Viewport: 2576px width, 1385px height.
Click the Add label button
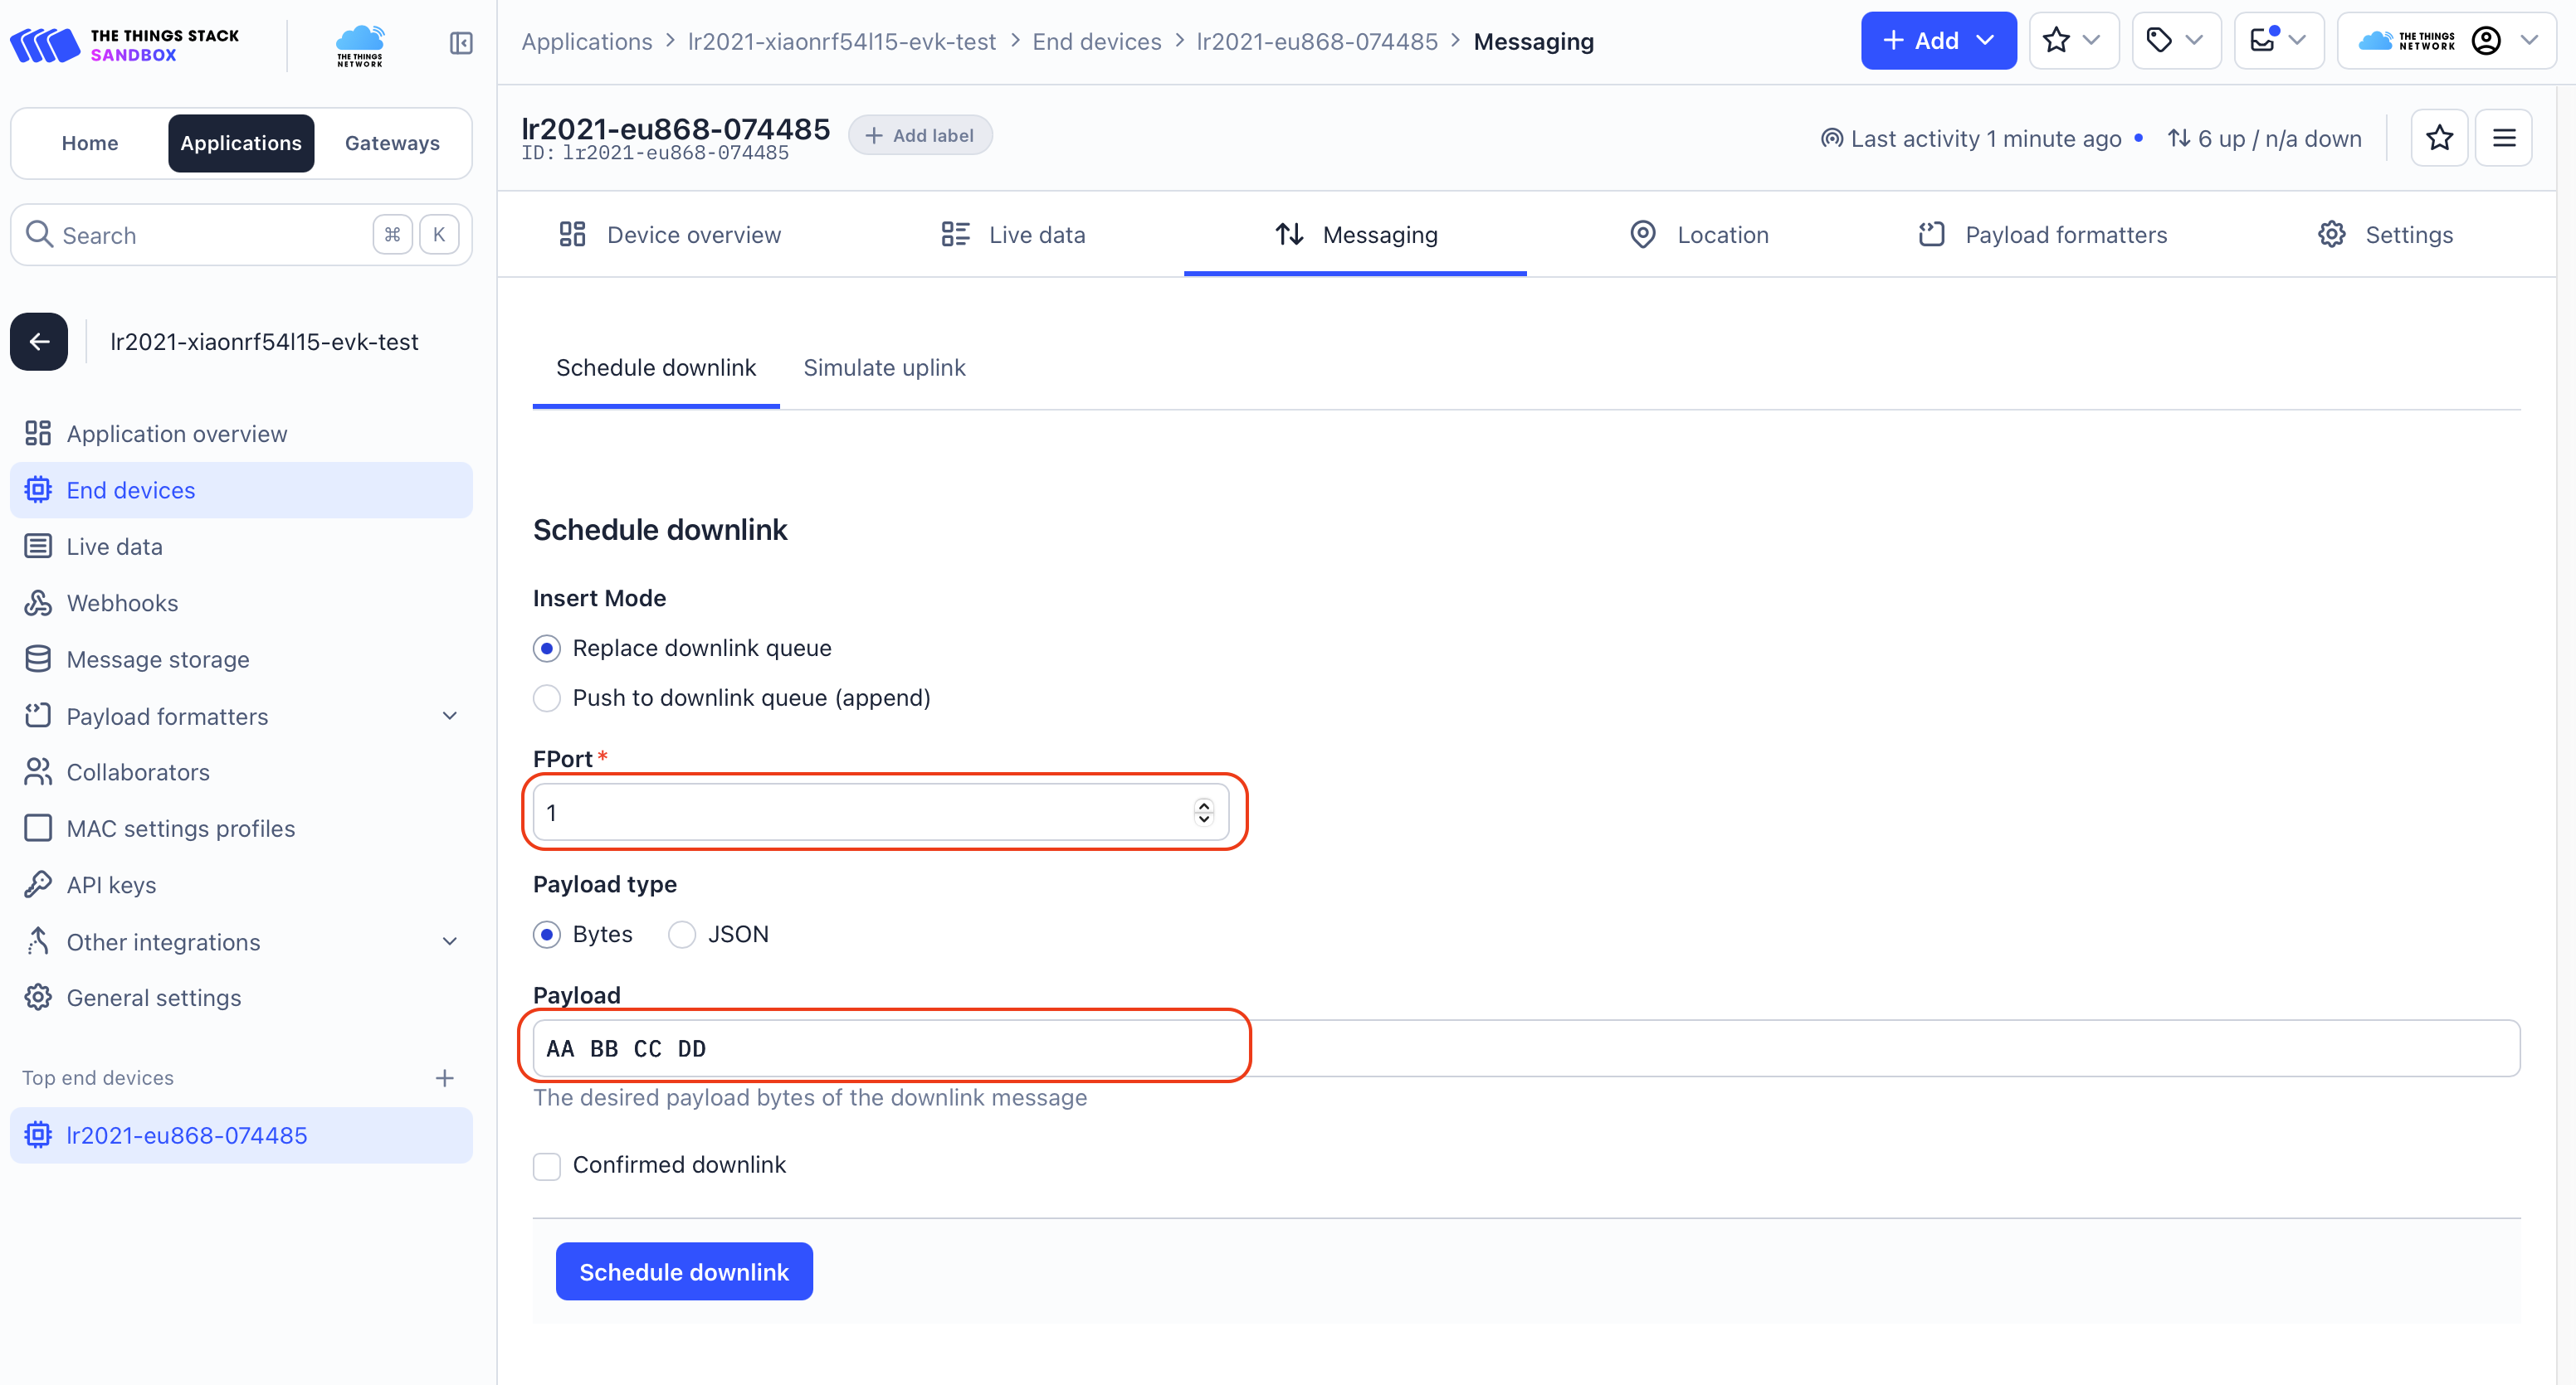(x=919, y=136)
